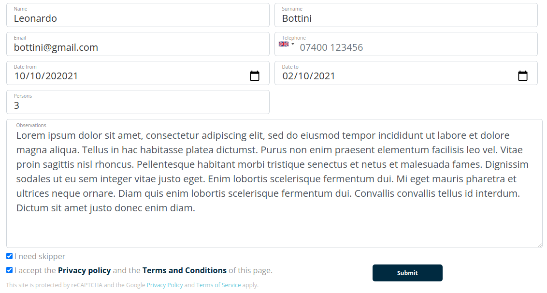Viewport: 547px width, 293px height.
Task: Open the Date from calendar picker icon
Action: (255, 76)
